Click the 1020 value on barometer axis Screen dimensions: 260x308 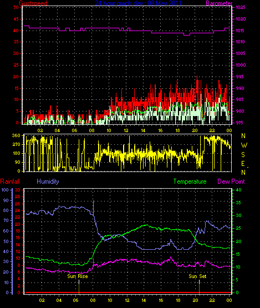tap(241, 19)
